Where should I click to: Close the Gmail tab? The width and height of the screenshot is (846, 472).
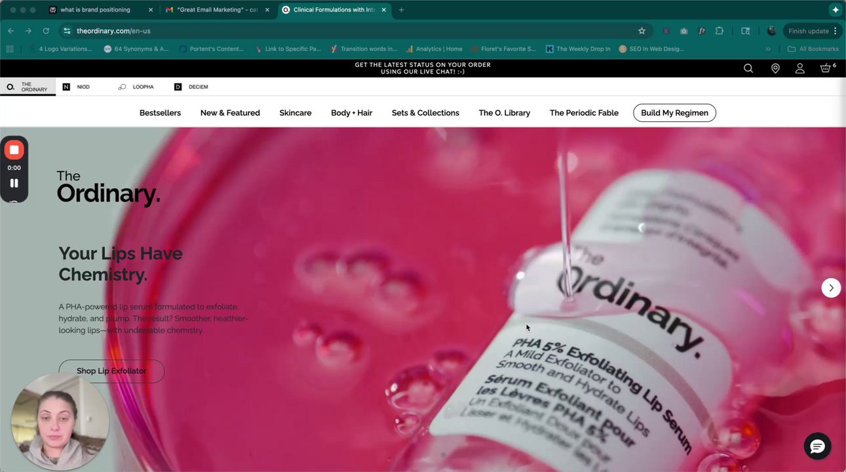[267, 10]
